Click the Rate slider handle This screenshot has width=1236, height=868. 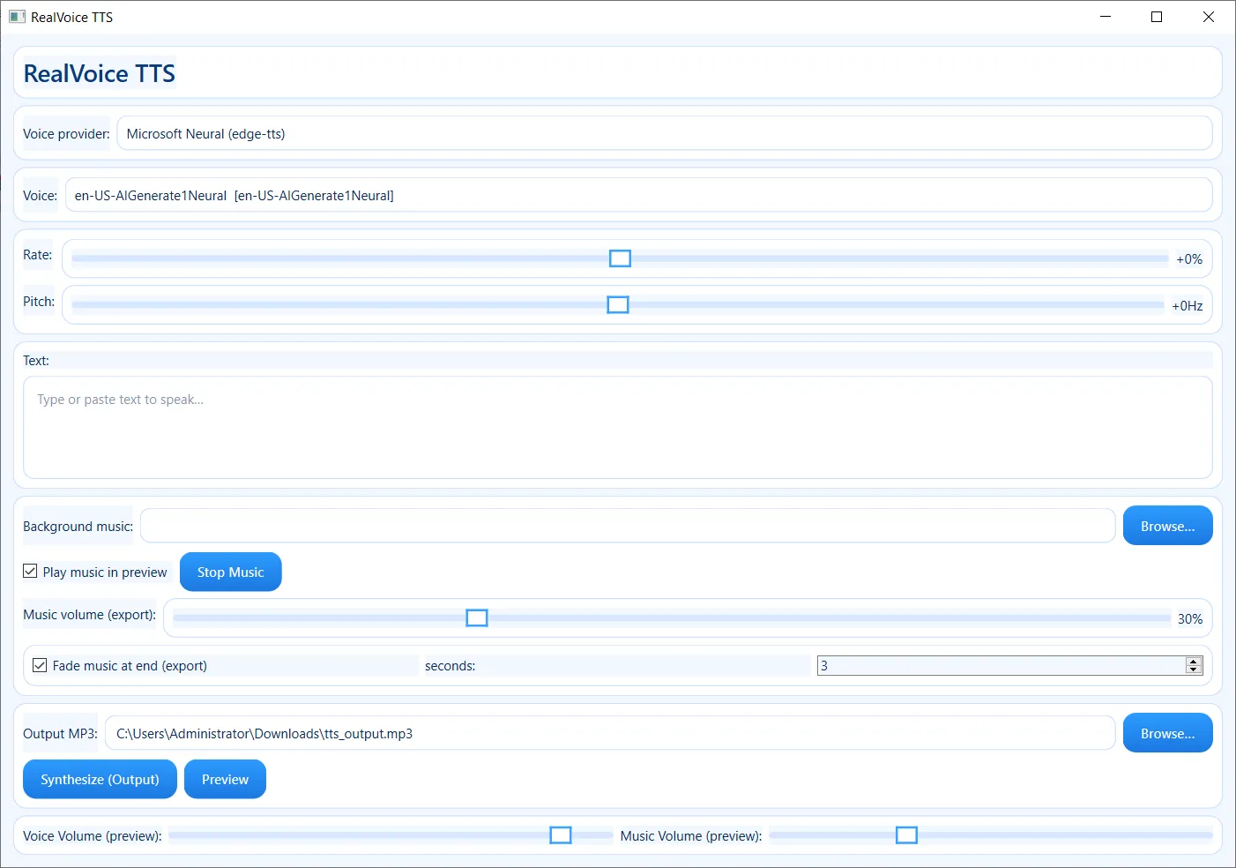pos(621,258)
